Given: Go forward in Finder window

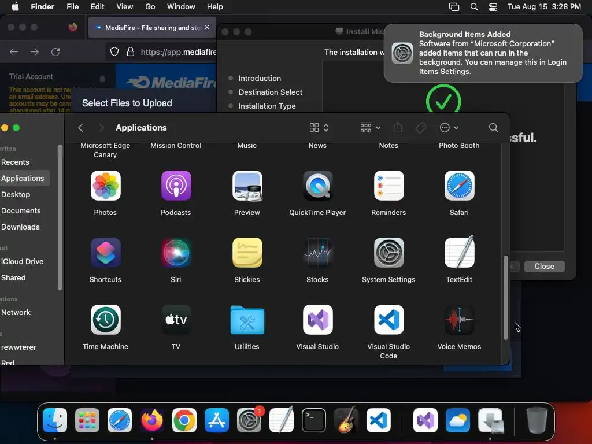Looking at the screenshot, I should [x=101, y=128].
